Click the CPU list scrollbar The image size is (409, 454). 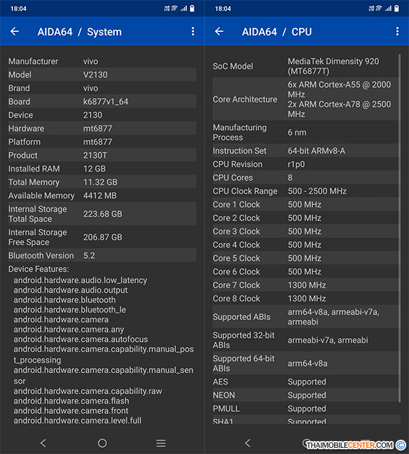click(x=400, y=225)
